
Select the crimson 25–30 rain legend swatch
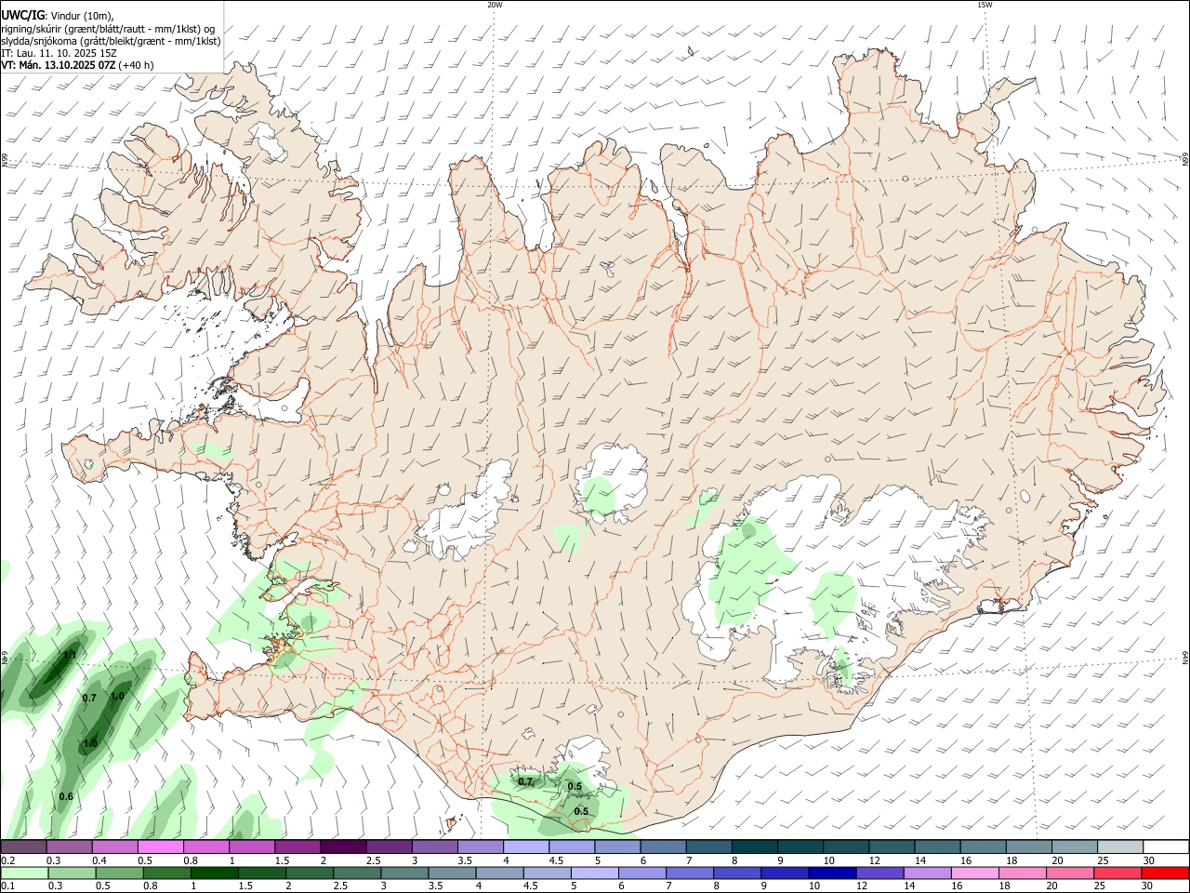[1117, 873]
